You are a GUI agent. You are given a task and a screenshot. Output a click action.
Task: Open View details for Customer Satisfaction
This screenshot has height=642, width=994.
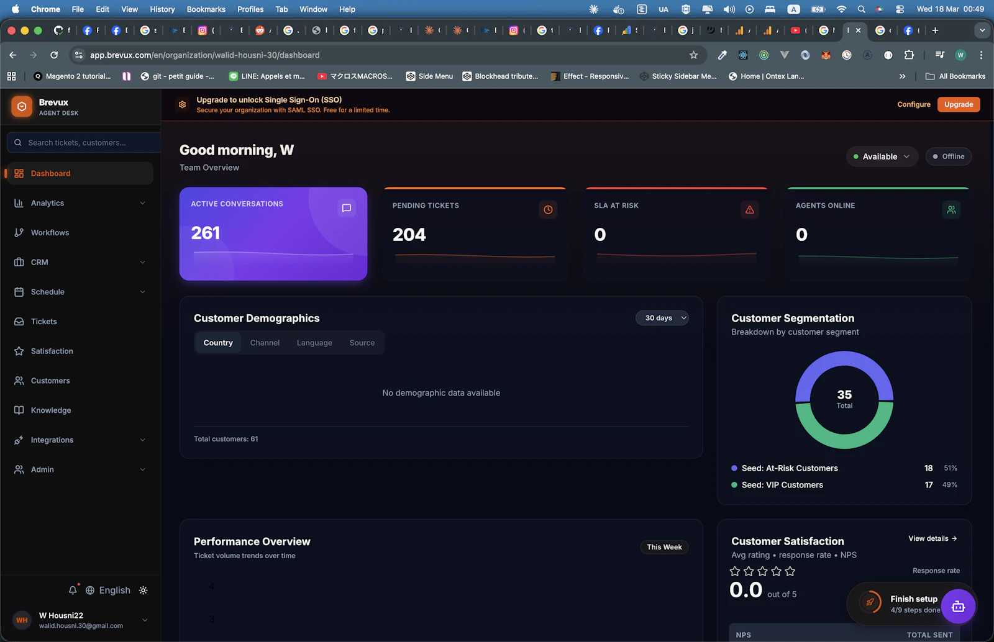click(931, 538)
